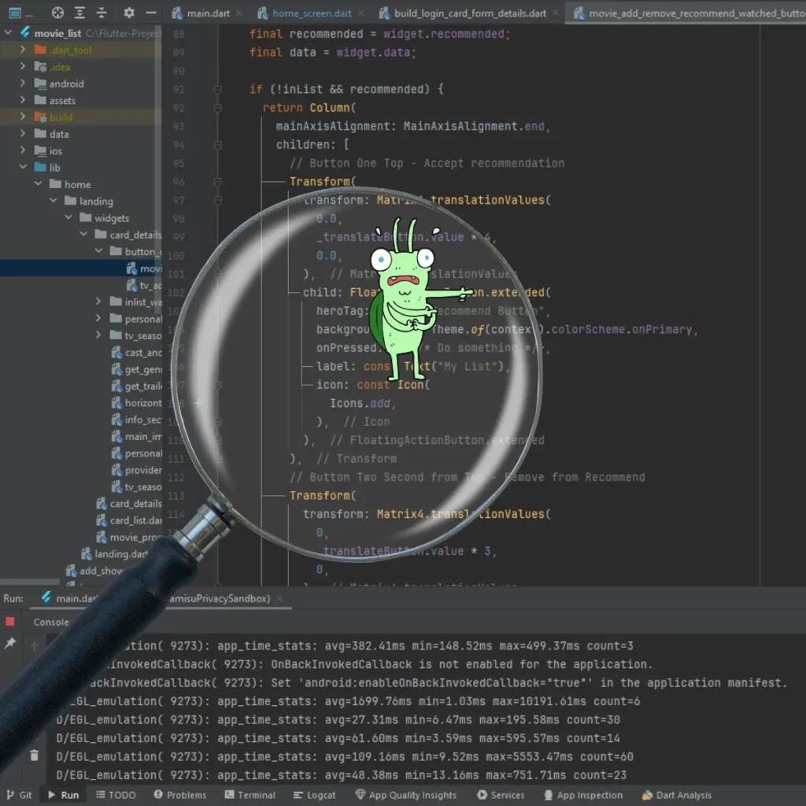Close the amisuPrivacySandbox run tab
Viewport: 806px width, 806px height.
click(x=279, y=598)
